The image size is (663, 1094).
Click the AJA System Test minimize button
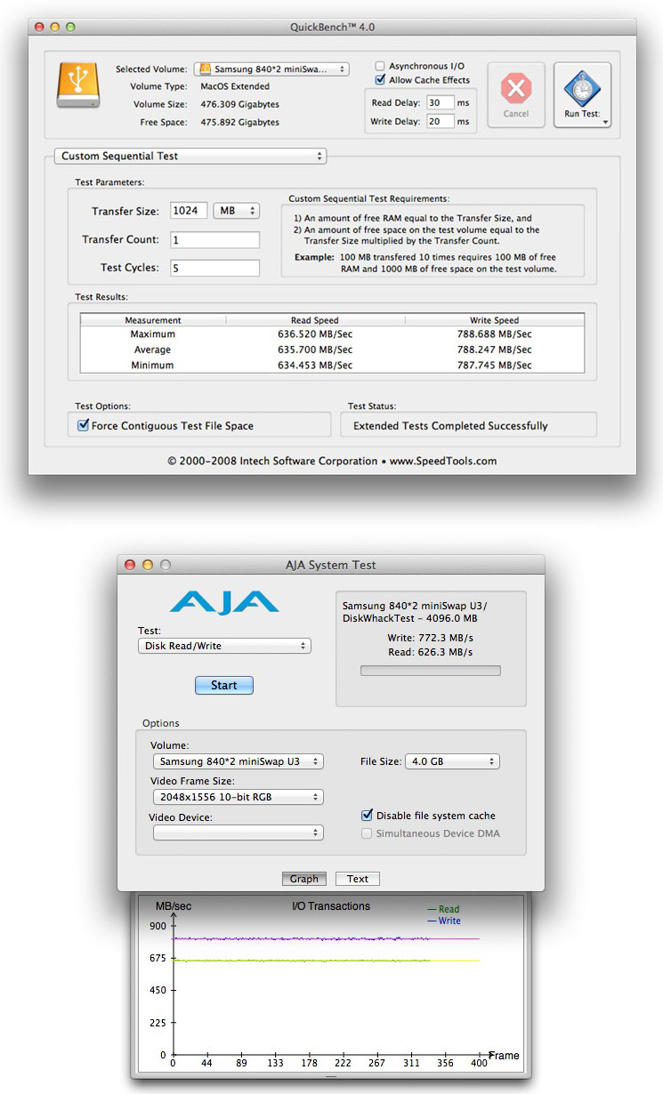point(148,565)
